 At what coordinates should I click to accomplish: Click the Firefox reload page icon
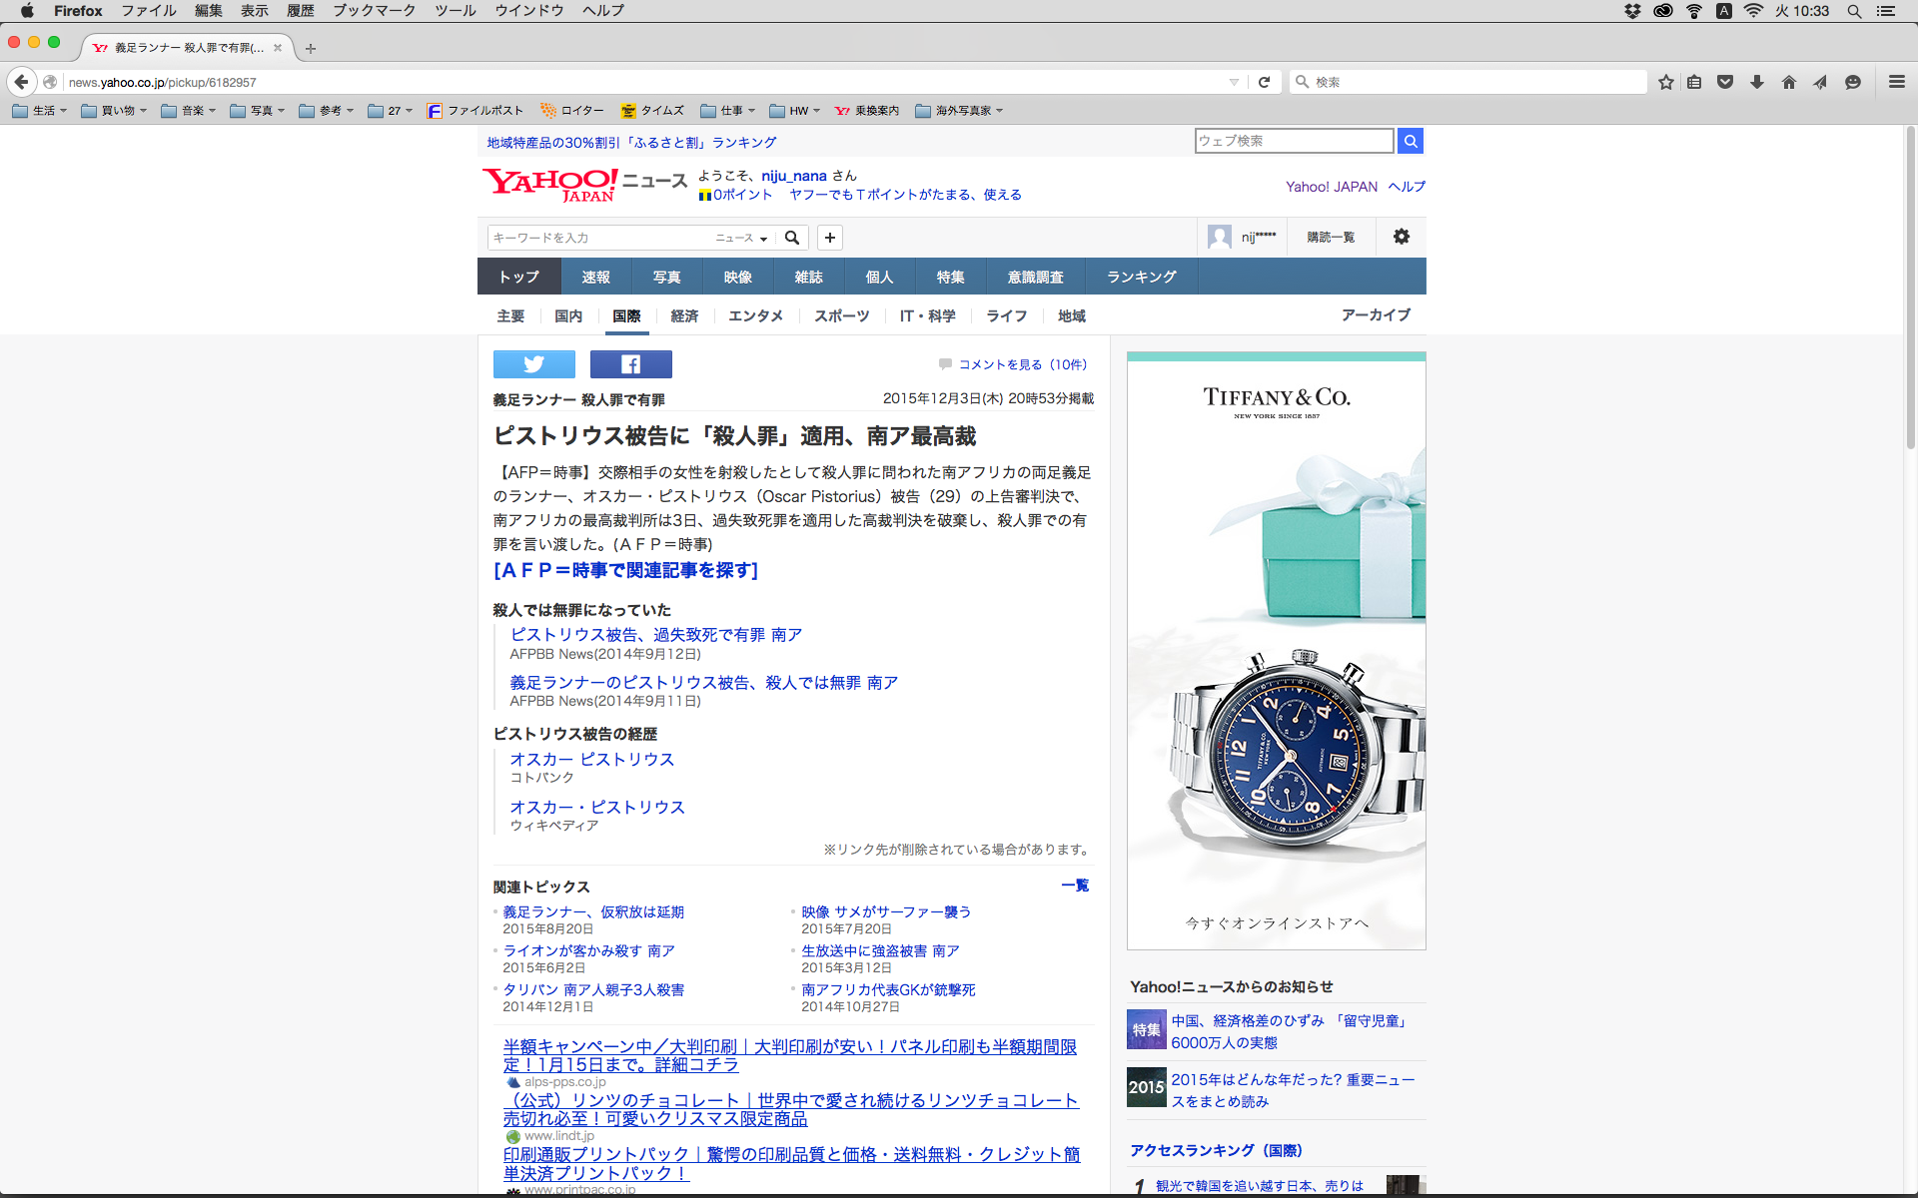tap(1264, 82)
